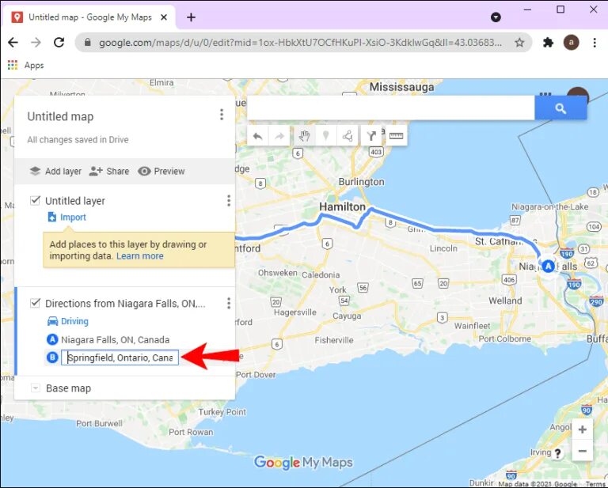Click the Driving mode link

pos(74,321)
